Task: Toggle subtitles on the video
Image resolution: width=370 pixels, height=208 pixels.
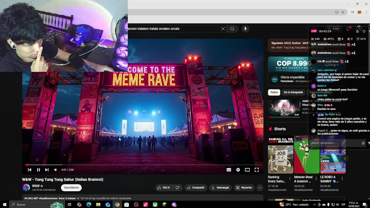Action: click(229, 170)
